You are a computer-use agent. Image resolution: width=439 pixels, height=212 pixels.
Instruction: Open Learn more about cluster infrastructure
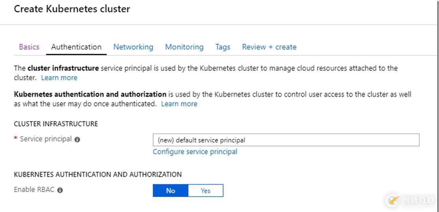point(59,78)
